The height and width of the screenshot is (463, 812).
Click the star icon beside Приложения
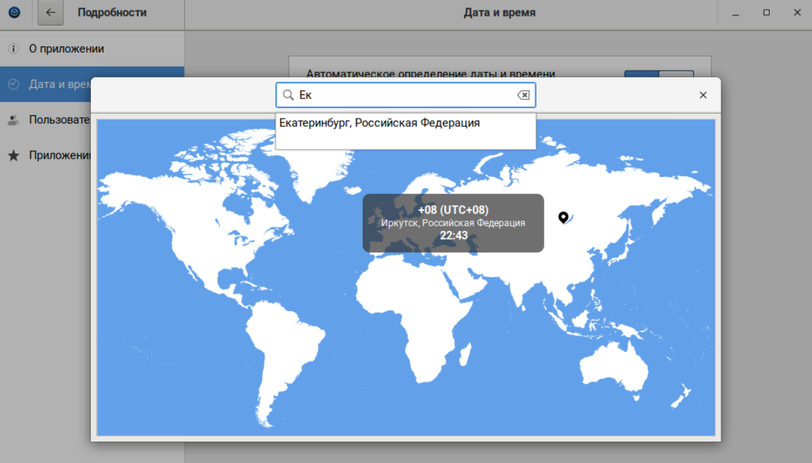(x=13, y=155)
